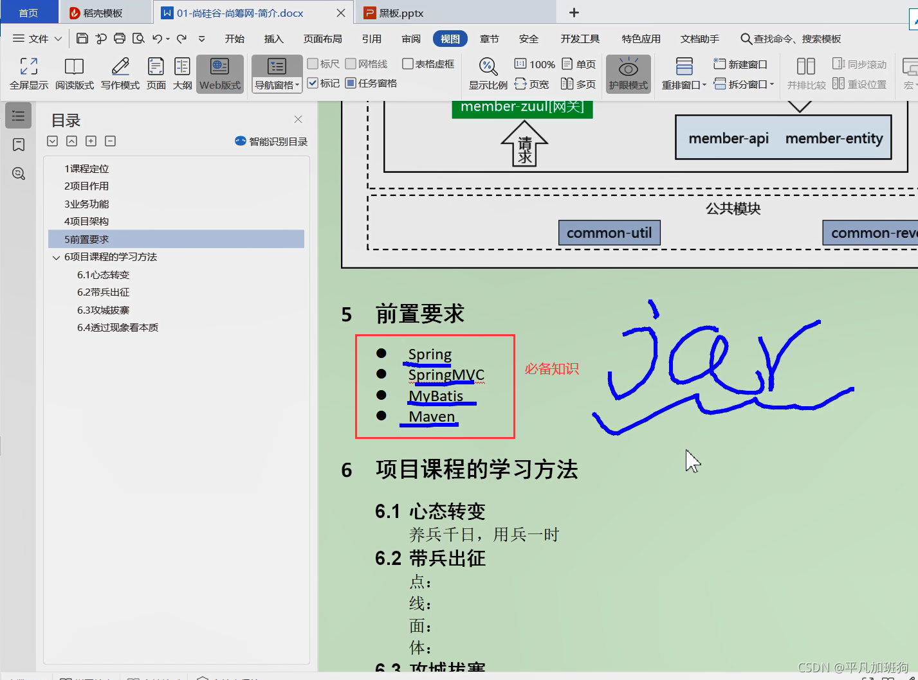Click the Print icon in quick toolbar
The width and height of the screenshot is (918, 680).
click(120, 39)
